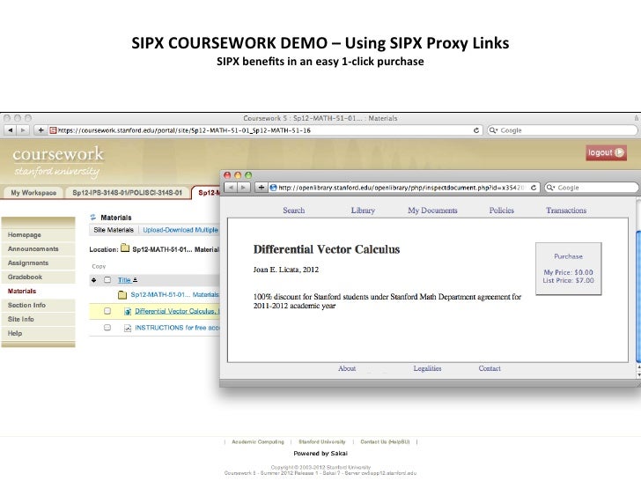Image resolution: width=641 pixels, height=481 pixels.
Task: Select the Site Materials tab
Action: [114, 230]
